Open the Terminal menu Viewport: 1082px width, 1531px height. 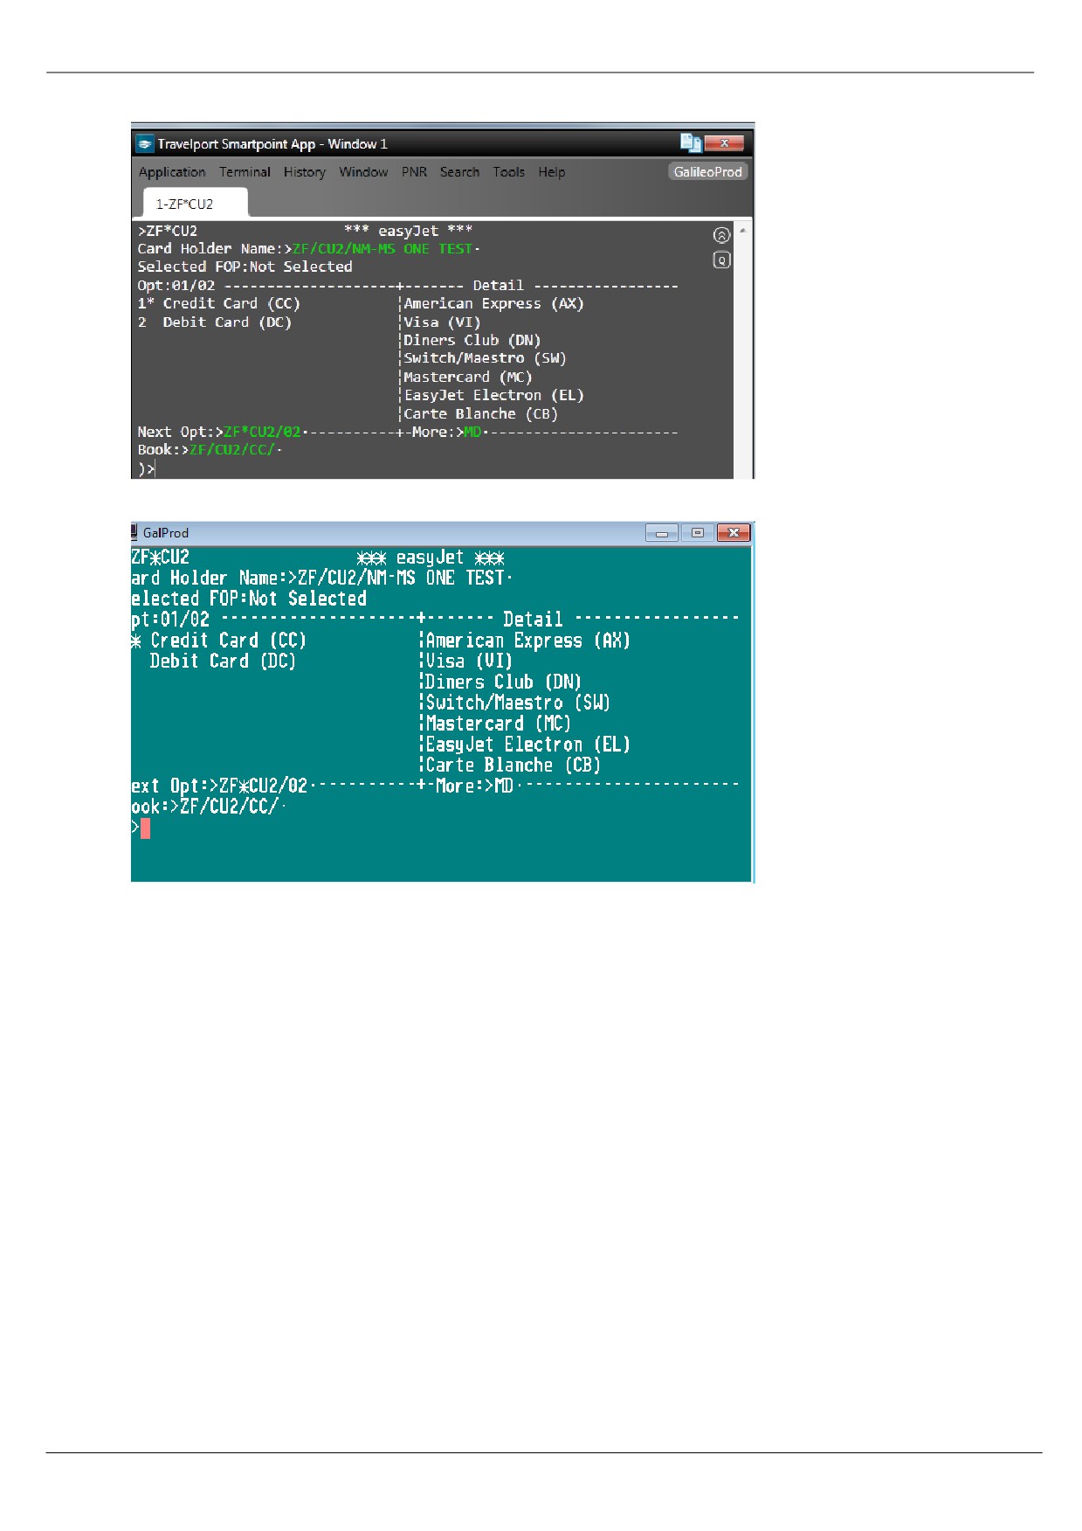point(245,172)
